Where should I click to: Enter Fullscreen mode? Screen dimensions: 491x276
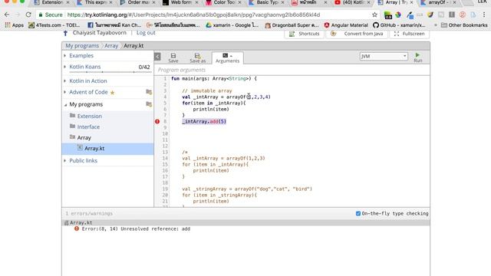pos(409,34)
